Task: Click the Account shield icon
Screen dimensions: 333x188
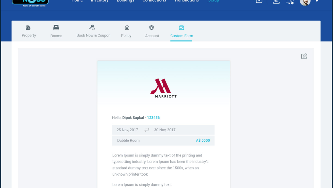Action: 151,27
